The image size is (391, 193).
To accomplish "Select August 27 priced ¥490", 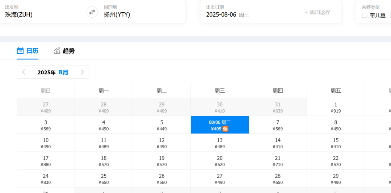I will point(220,179).
